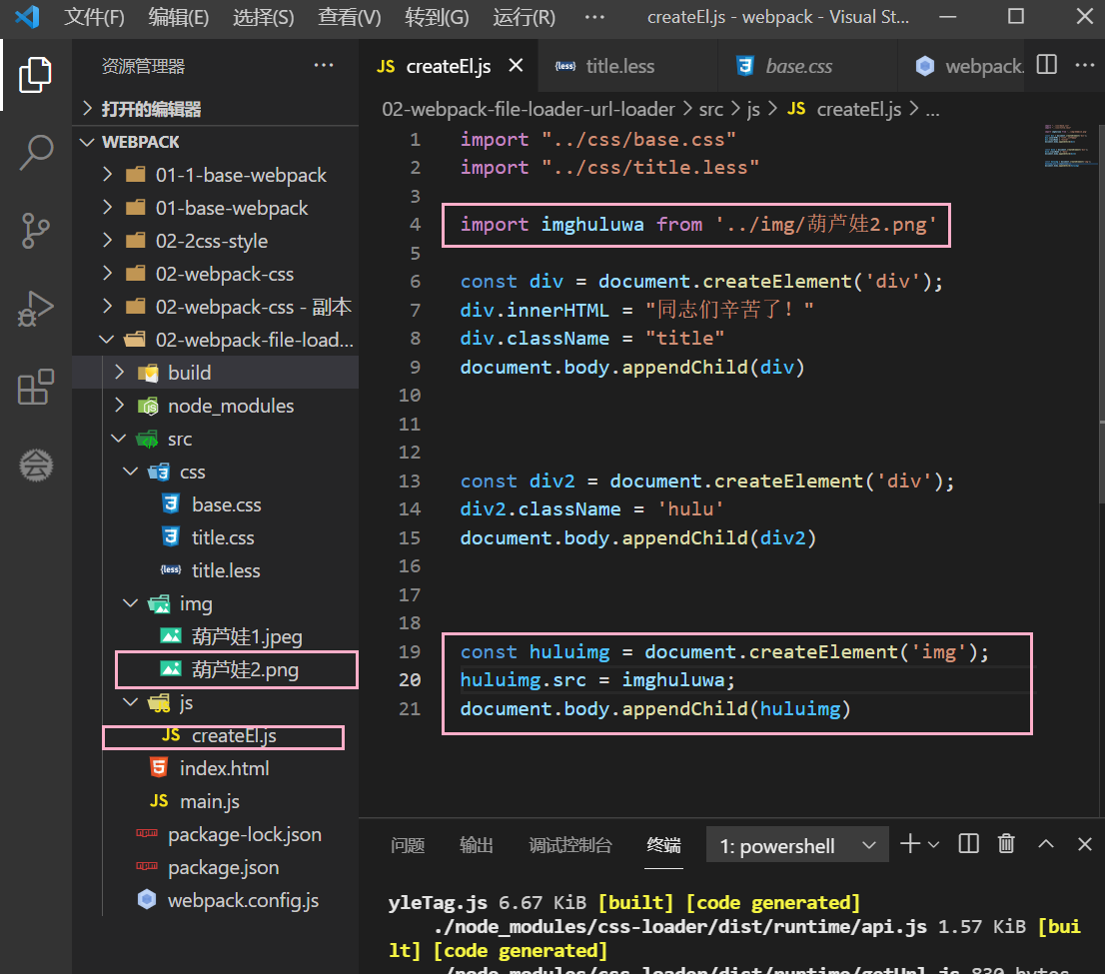1105x974 pixels.
Task: Switch to the title.less tab
Action: pos(619,67)
